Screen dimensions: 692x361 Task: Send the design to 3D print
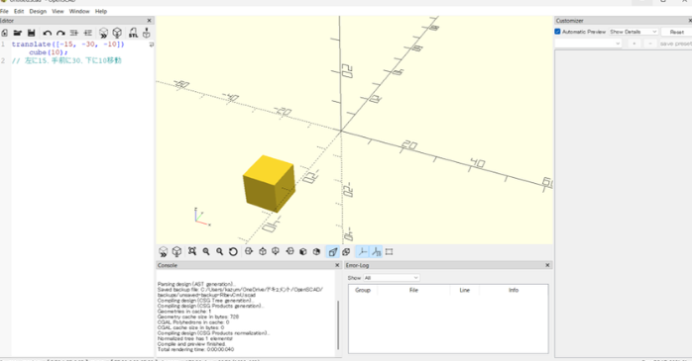(x=147, y=33)
